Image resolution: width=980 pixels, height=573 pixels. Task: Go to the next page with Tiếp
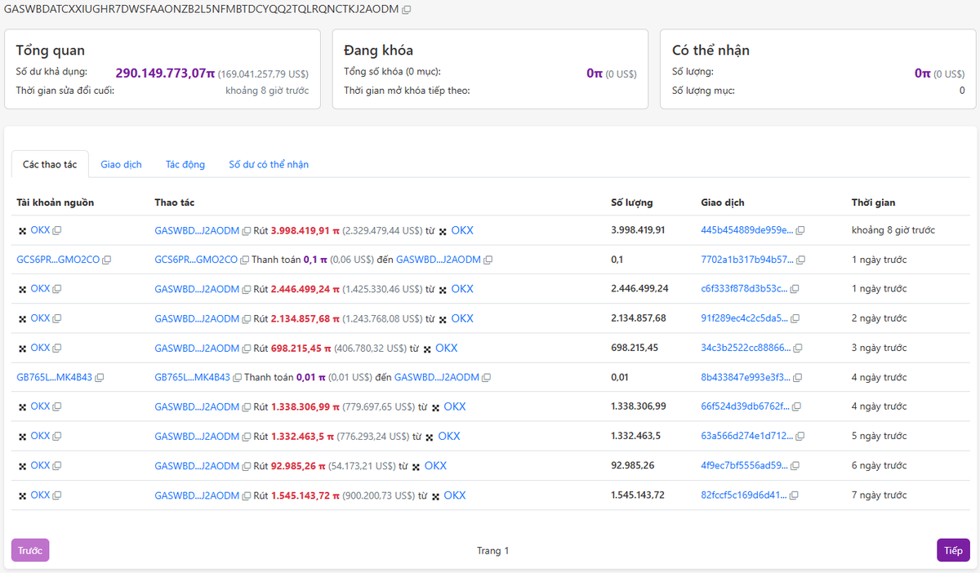coord(953,550)
